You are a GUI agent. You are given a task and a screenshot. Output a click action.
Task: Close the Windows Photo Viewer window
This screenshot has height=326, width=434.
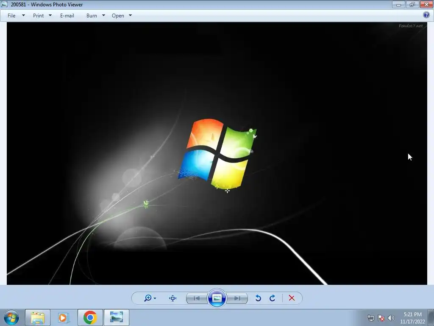[x=426, y=4]
